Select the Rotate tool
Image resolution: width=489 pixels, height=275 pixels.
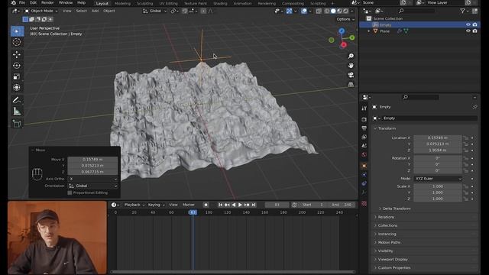click(17, 66)
